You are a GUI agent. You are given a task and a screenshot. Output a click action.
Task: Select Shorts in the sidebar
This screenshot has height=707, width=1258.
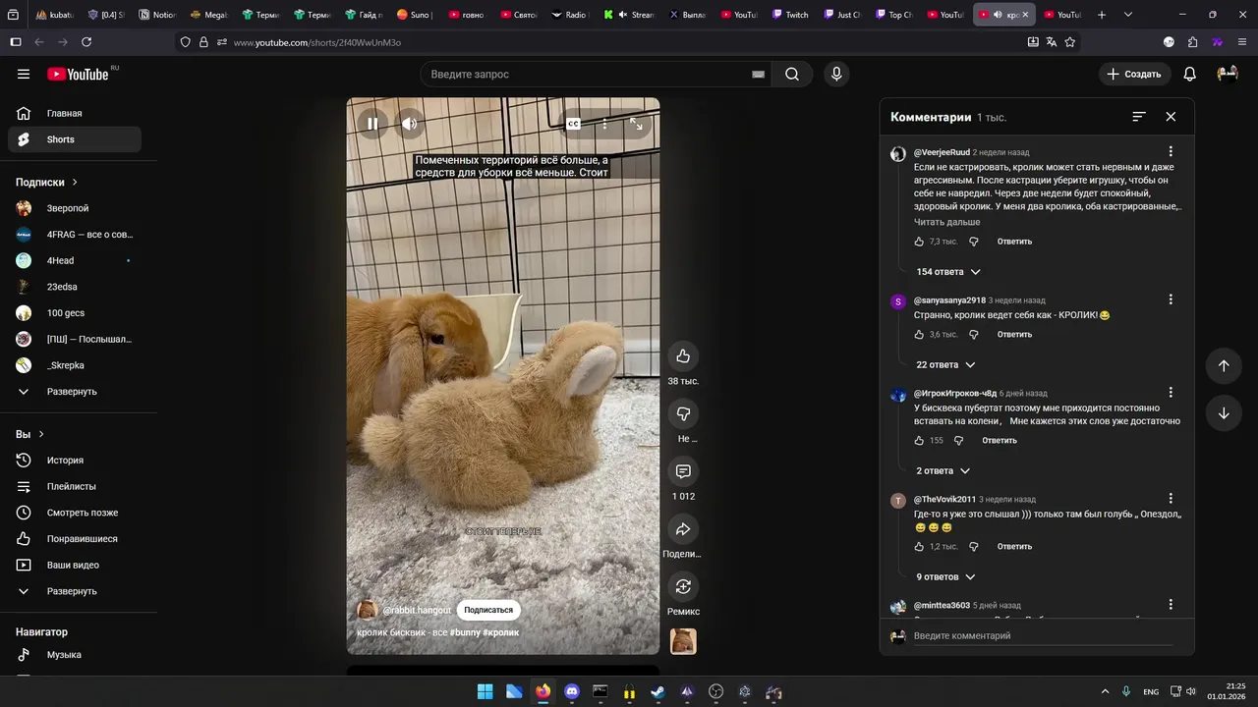point(75,139)
